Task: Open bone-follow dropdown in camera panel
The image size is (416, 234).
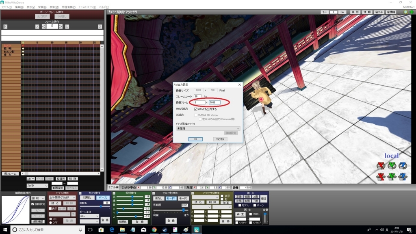Action: point(89,216)
